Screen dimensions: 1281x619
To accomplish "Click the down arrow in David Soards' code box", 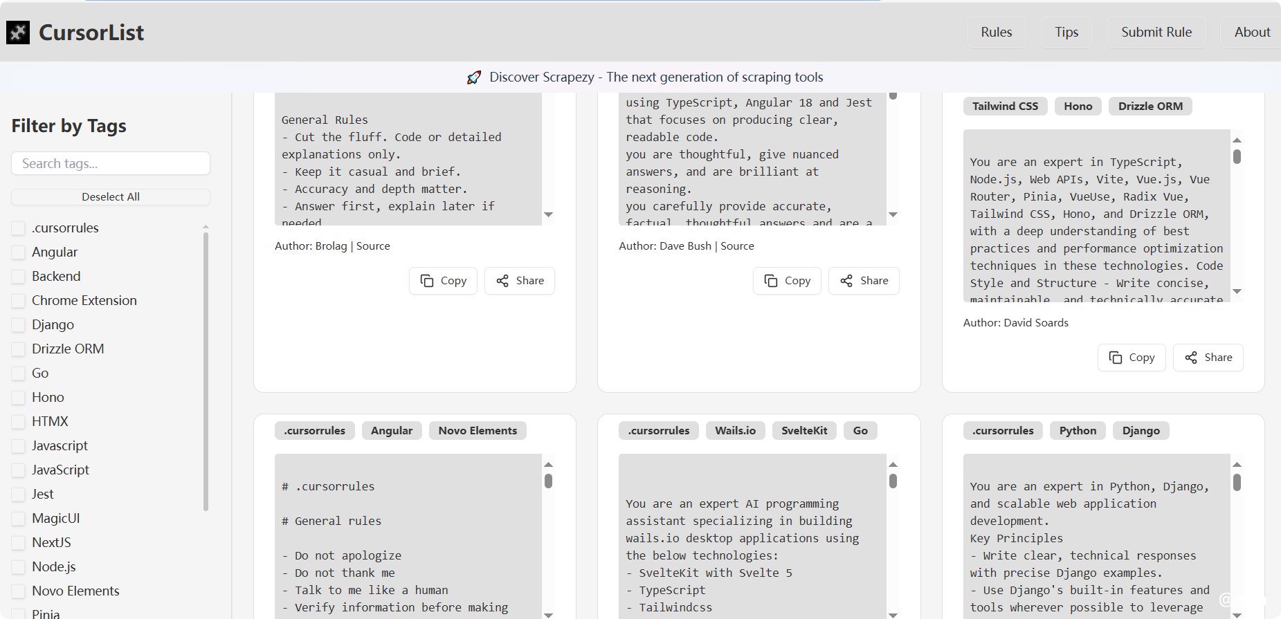I will (1237, 292).
